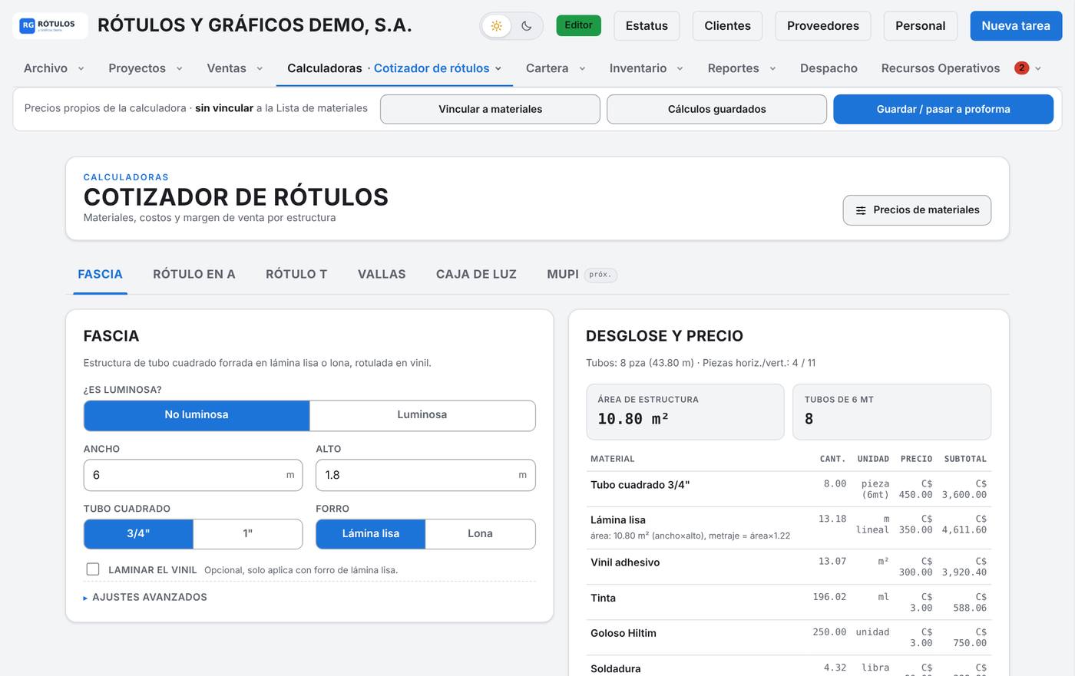Click the Tubos de 6 MT card
The width and height of the screenshot is (1075, 676).
tap(891, 412)
